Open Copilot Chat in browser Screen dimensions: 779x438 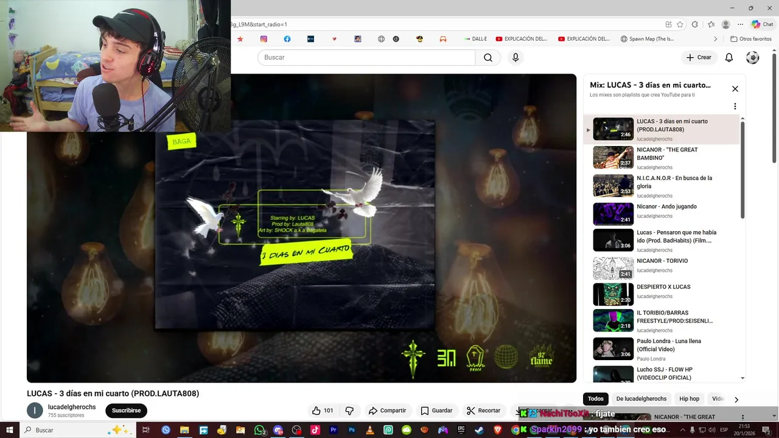coord(762,24)
